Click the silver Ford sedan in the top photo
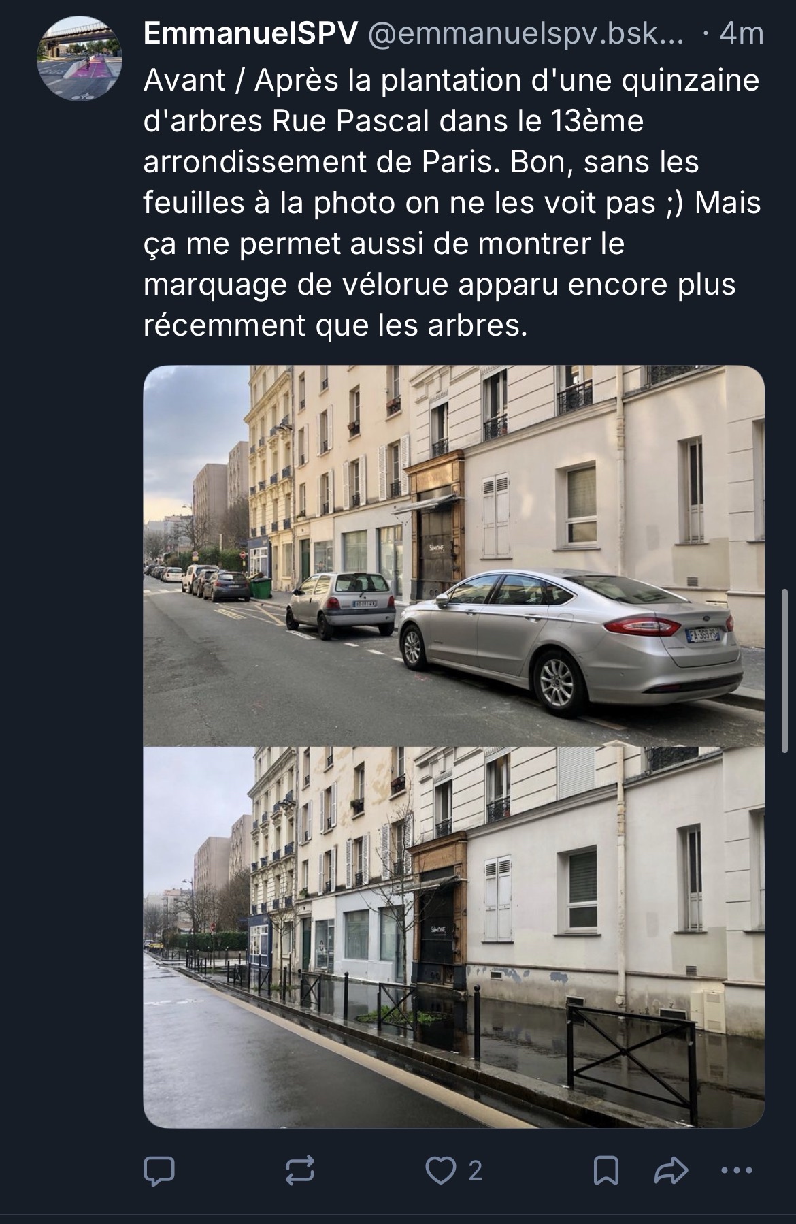 click(570, 635)
